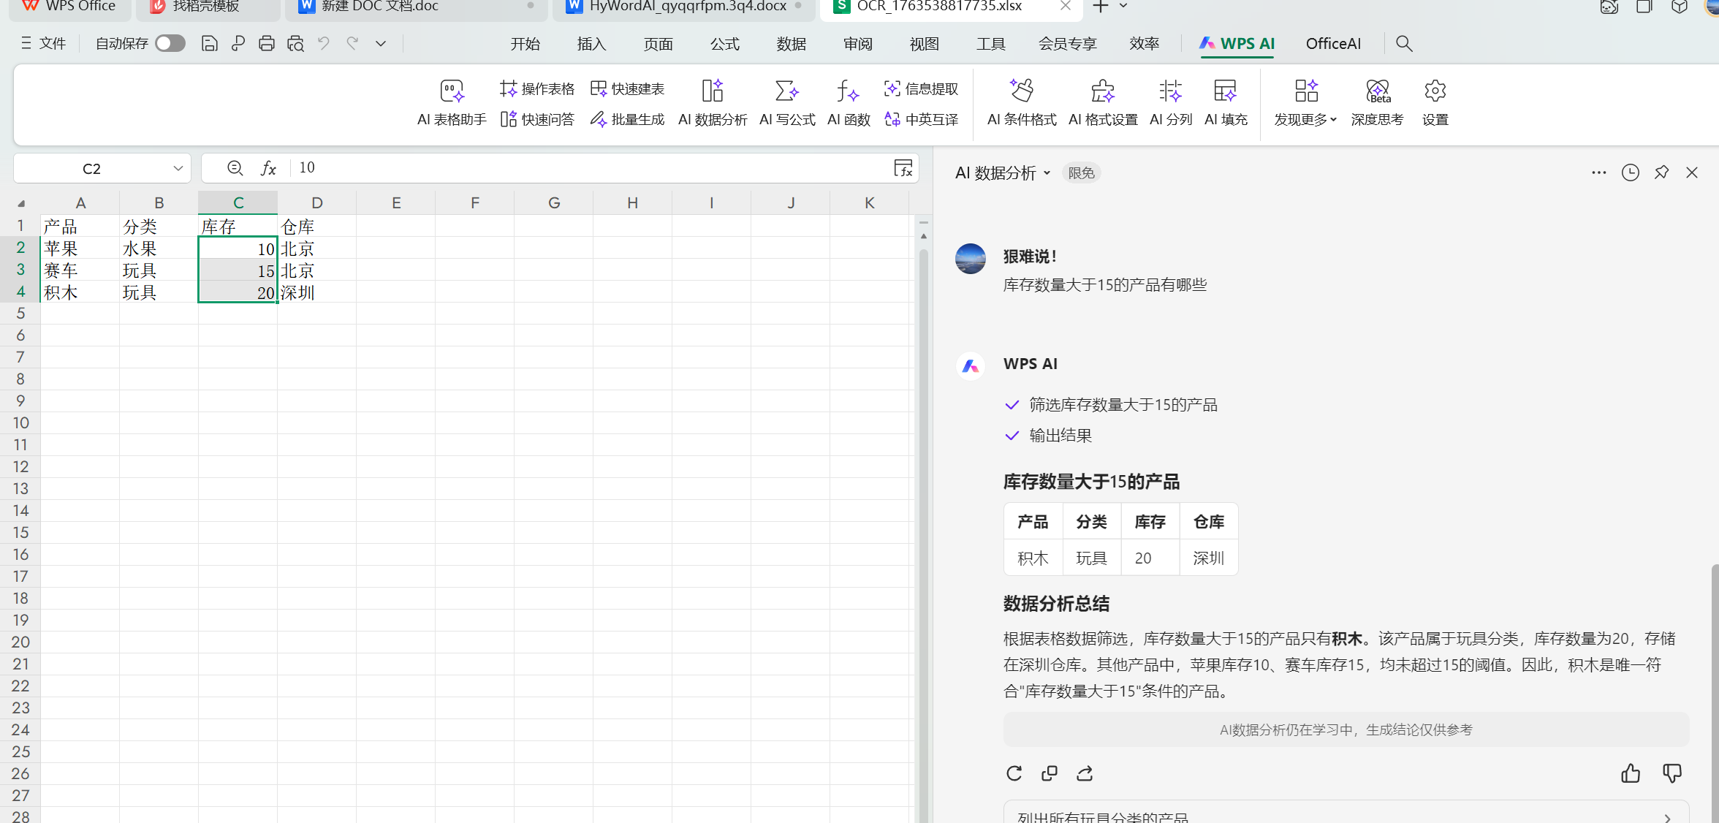Switch to the 数据 ribbon tab
The image size is (1719, 823).
(x=791, y=44)
